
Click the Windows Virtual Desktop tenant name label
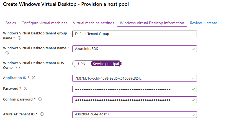click(35, 48)
